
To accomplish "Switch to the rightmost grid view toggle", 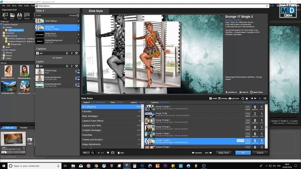I will [265, 99].
